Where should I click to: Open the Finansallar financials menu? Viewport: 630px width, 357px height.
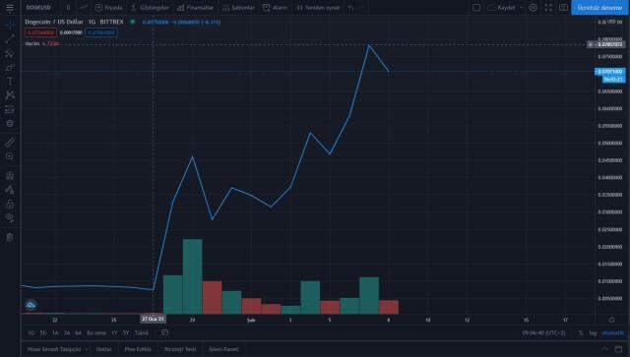tap(196, 7)
